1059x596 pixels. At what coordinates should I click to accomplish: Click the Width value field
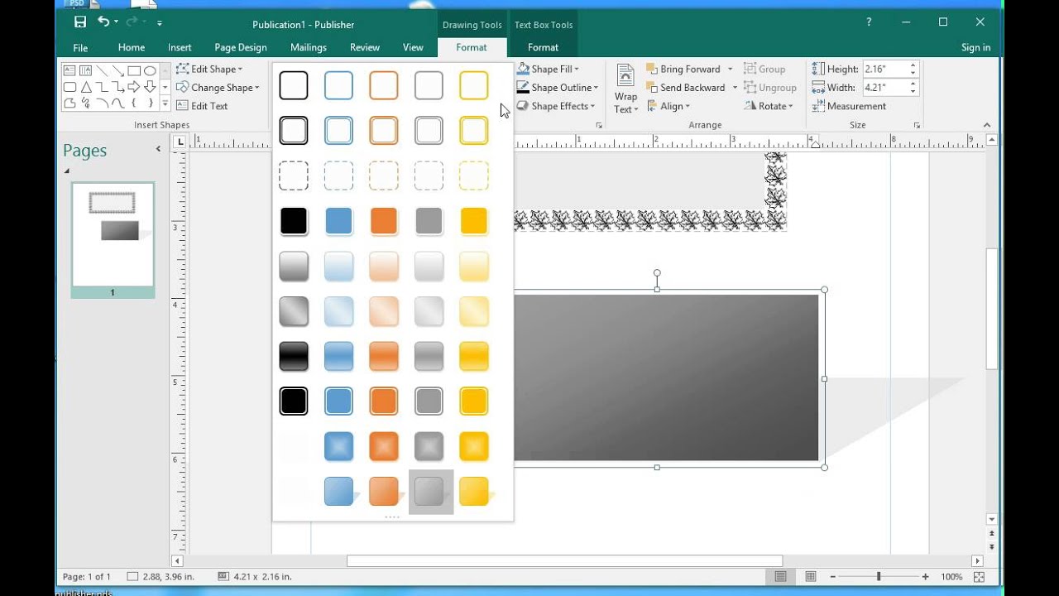click(884, 88)
